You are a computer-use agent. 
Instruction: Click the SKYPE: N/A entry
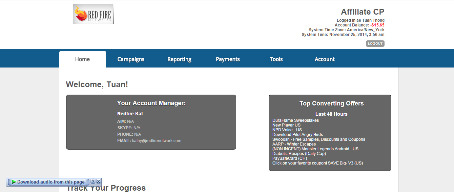pyautogui.click(x=129, y=128)
